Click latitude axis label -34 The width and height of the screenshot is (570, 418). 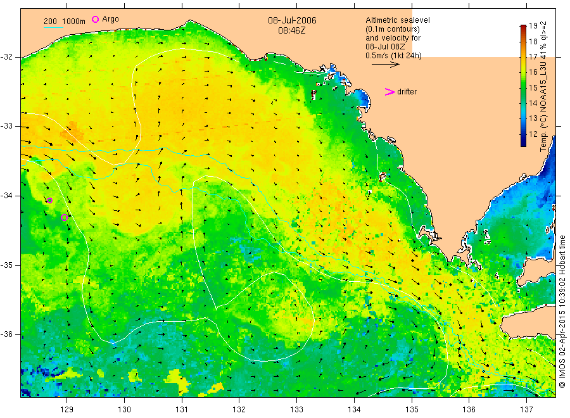point(6,196)
